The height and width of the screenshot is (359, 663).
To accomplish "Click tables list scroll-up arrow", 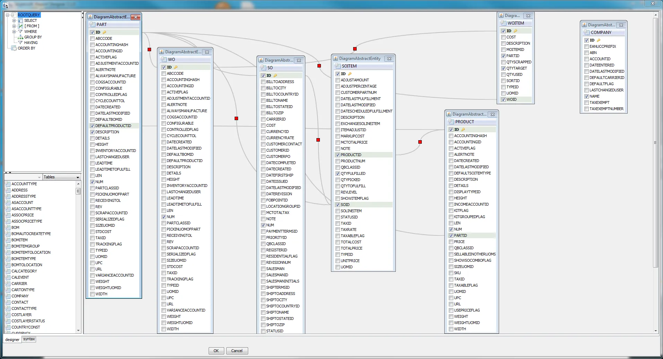I will pyautogui.click(x=78, y=184).
